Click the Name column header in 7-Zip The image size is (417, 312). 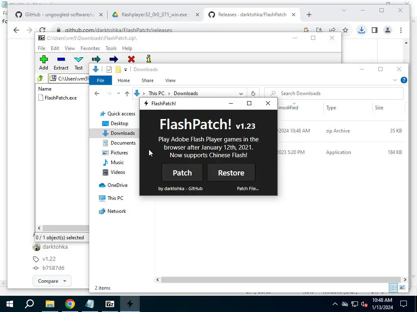[45, 89]
